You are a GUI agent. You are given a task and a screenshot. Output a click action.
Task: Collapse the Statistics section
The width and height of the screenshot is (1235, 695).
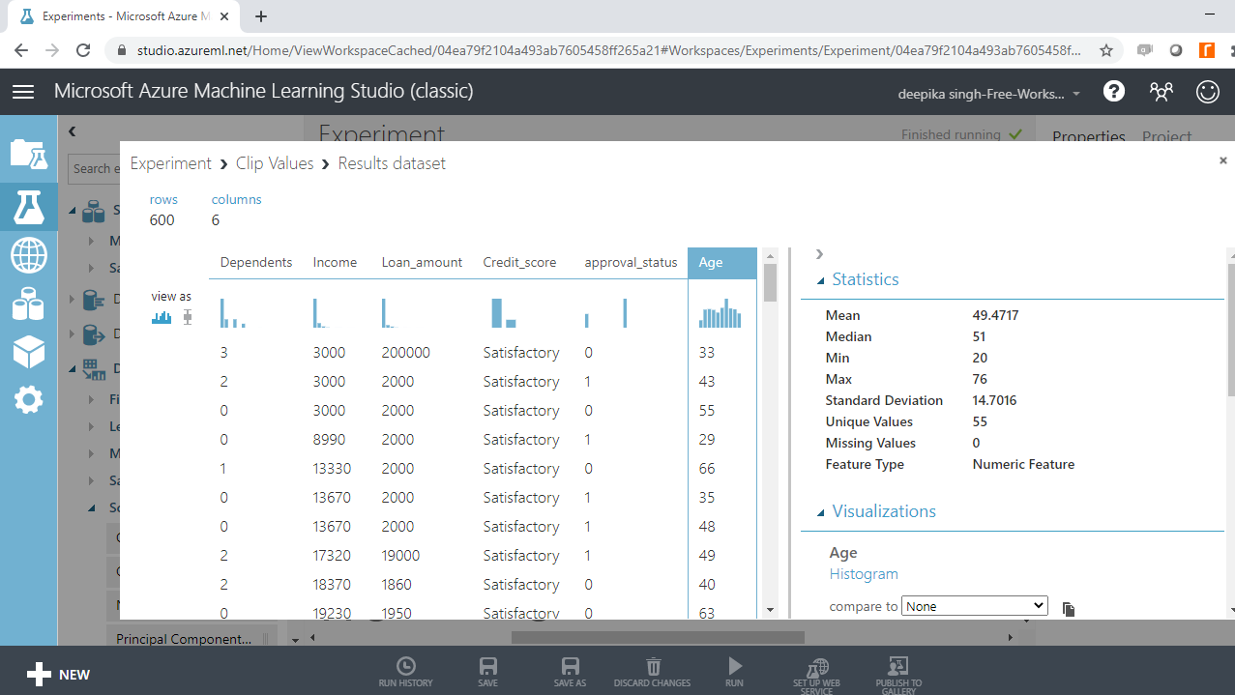(821, 280)
